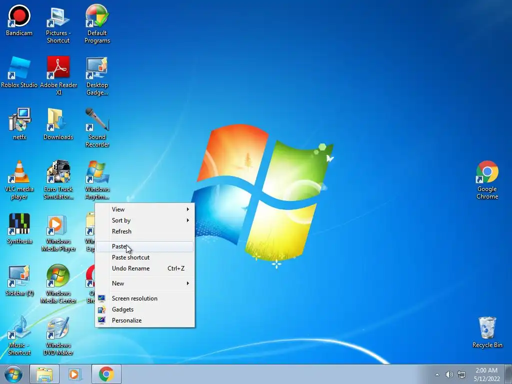This screenshot has height=384, width=512.
Task: Open Gadgets from the context menu
Action: [144, 309]
